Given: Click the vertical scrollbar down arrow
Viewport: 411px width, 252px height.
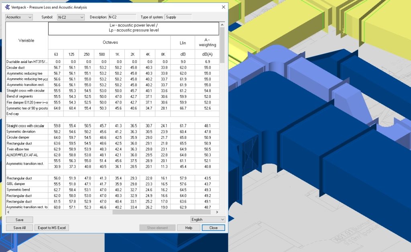Looking at the screenshot, I should [222, 207].
